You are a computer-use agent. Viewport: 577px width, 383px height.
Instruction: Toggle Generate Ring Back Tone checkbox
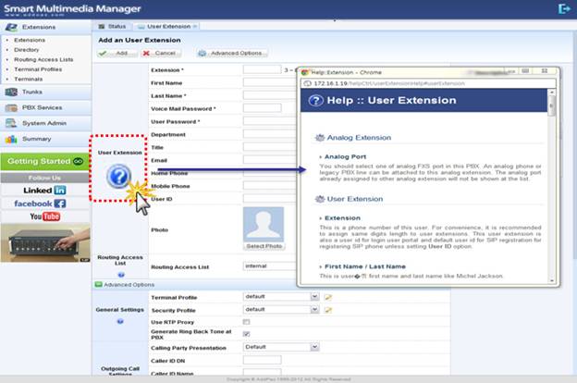tap(246, 334)
